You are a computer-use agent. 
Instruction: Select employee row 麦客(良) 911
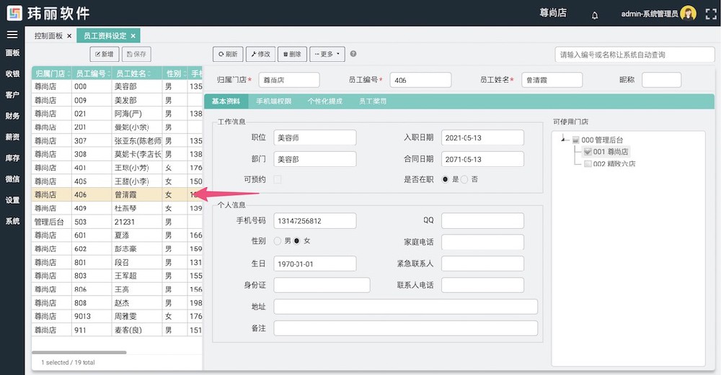pos(117,330)
